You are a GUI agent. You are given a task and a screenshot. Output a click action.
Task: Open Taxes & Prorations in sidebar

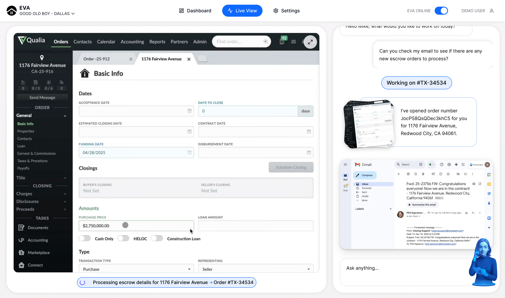[x=32, y=161]
